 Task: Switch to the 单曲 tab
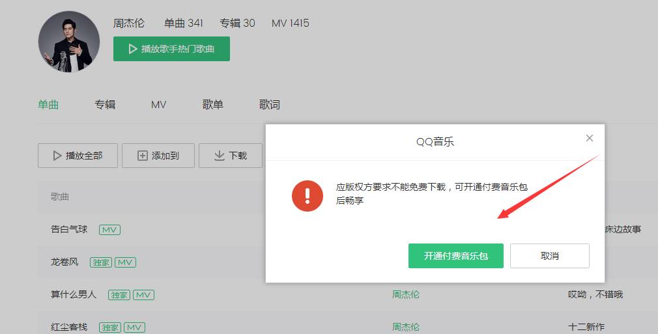[x=48, y=104]
